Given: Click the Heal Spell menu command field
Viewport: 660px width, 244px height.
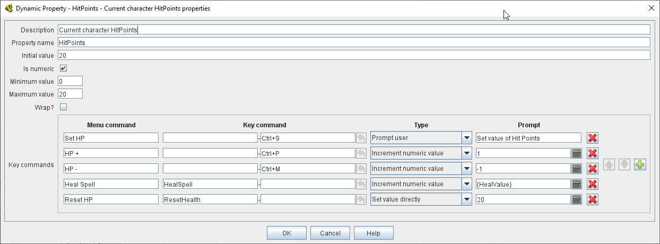Looking at the screenshot, I should point(111,184).
